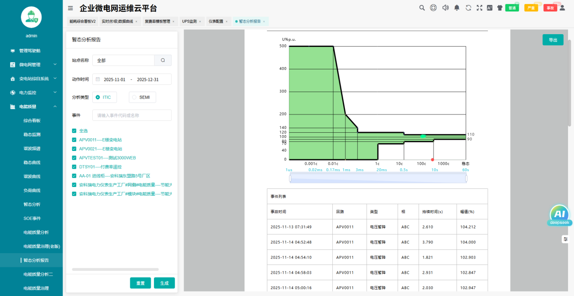This screenshot has height=296, width=574.
Task: Click the notification bell icon
Action: click(x=457, y=8)
